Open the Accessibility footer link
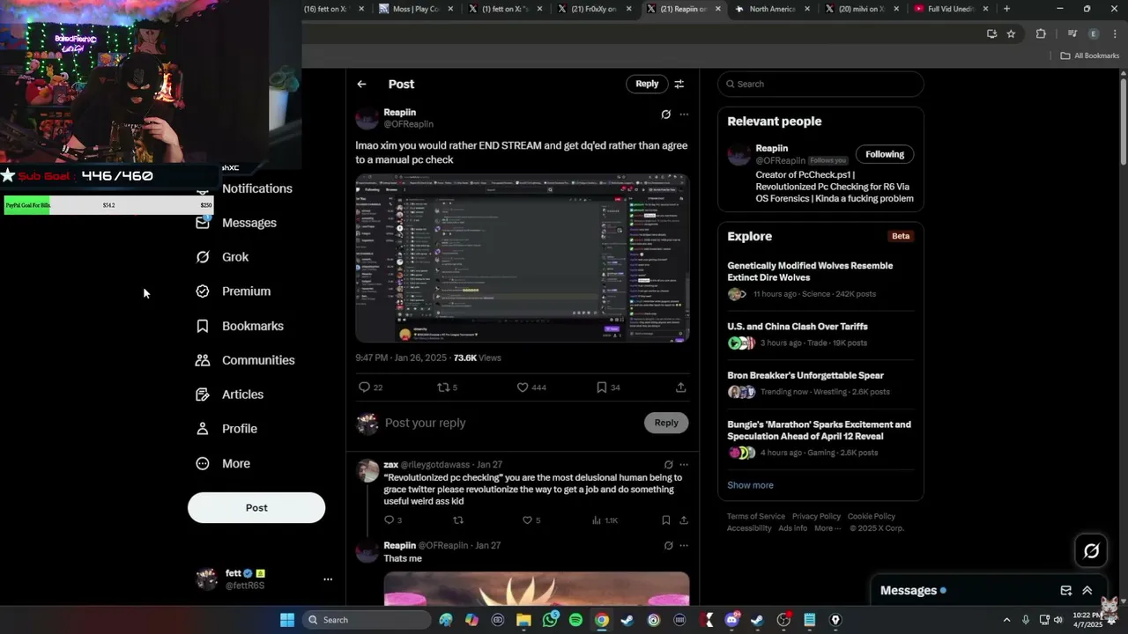Viewport: 1128px width, 634px height. pos(749,528)
